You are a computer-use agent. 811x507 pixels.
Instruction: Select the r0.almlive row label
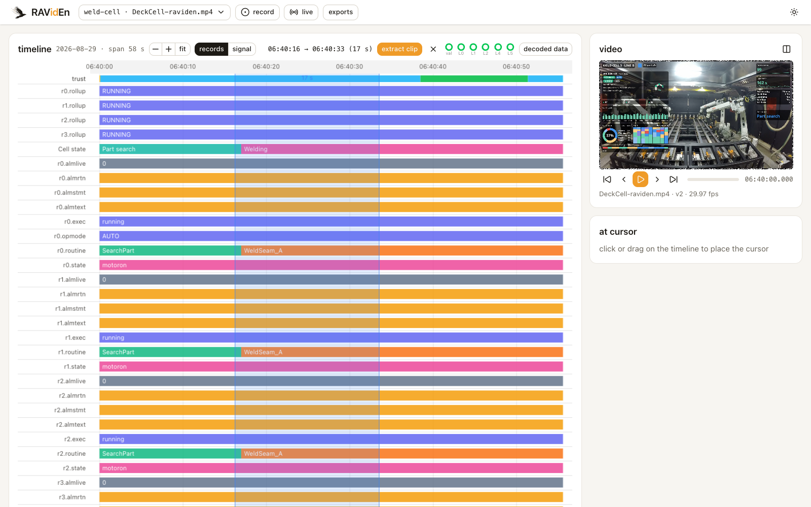(x=71, y=164)
